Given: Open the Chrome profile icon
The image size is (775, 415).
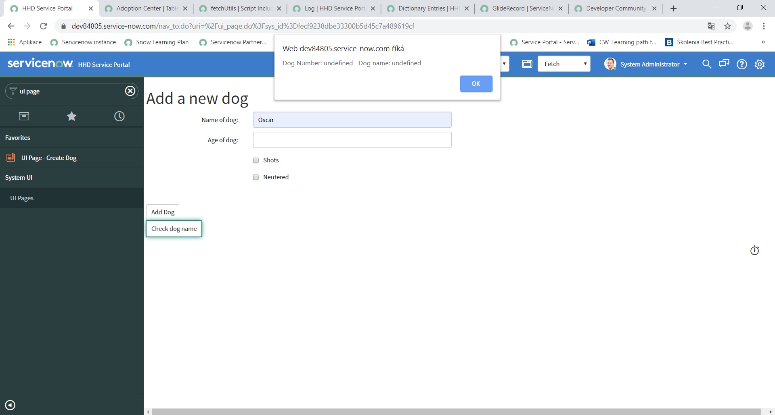Looking at the screenshot, I should pos(748,26).
